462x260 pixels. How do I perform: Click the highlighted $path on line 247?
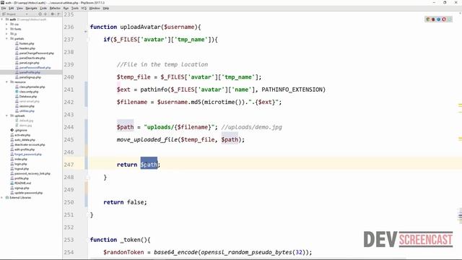(x=149, y=164)
